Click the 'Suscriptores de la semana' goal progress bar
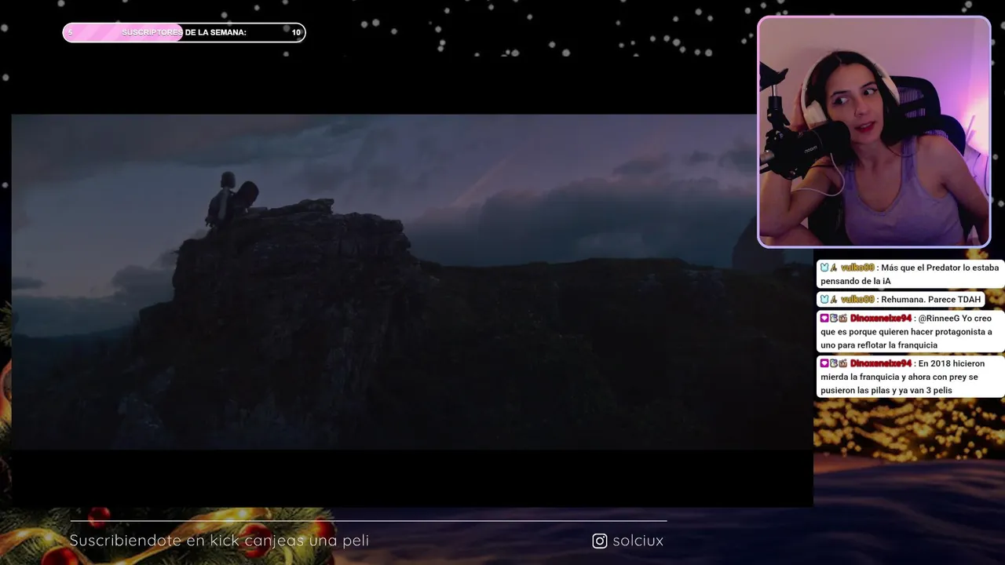The image size is (1005, 565). click(x=184, y=32)
